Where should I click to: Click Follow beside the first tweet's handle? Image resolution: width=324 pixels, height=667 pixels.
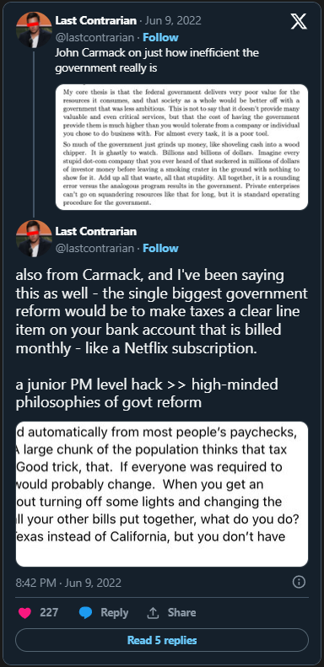pos(160,37)
